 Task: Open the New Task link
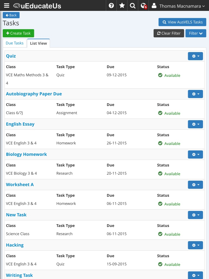pyautogui.click(x=16, y=215)
